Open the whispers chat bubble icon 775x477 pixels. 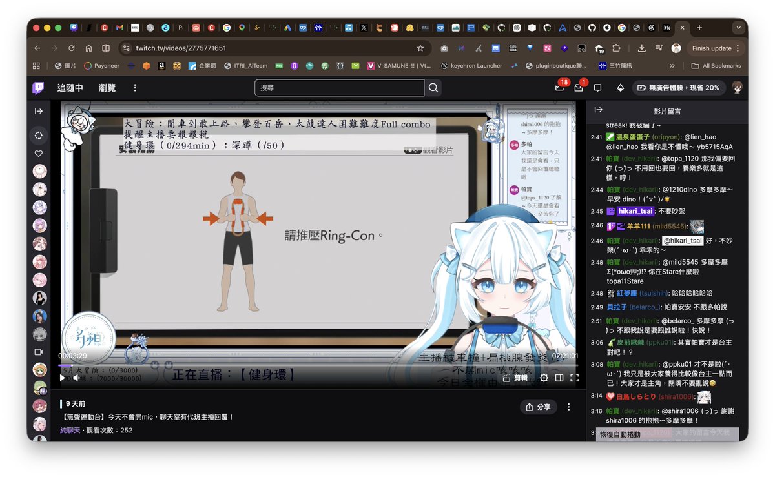pyautogui.click(x=598, y=88)
